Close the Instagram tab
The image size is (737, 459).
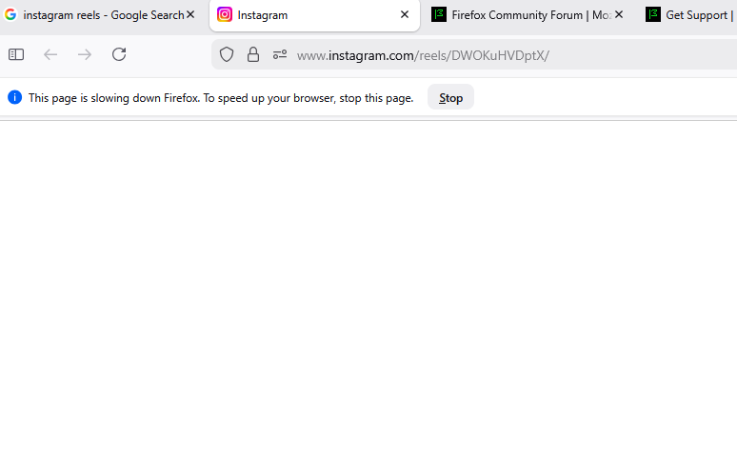coord(405,14)
